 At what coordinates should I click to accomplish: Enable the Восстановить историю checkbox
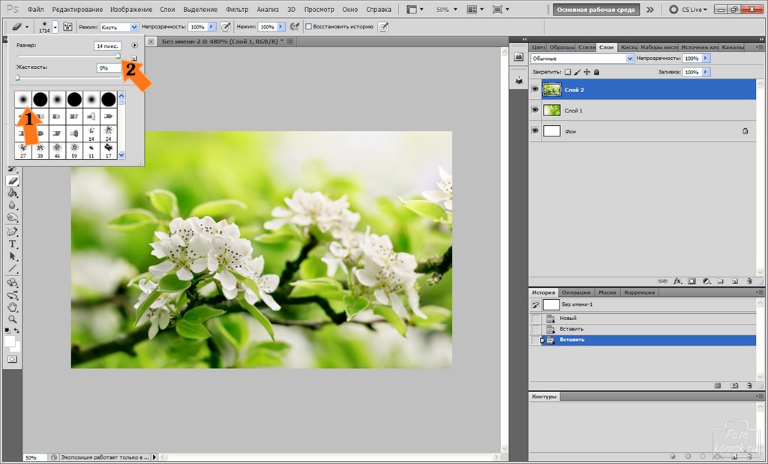[308, 26]
